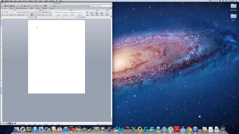The height and width of the screenshot is (134, 239).
Task: Open GarageBand guitar icon in Dock
Action: pos(90,129)
